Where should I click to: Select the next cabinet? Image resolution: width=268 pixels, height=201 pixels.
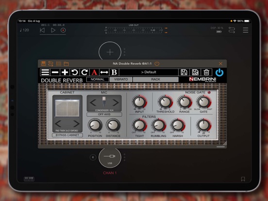(x=76, y=124)
